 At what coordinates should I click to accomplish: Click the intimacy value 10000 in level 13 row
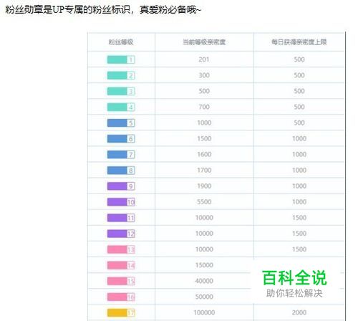click(204, 249)
